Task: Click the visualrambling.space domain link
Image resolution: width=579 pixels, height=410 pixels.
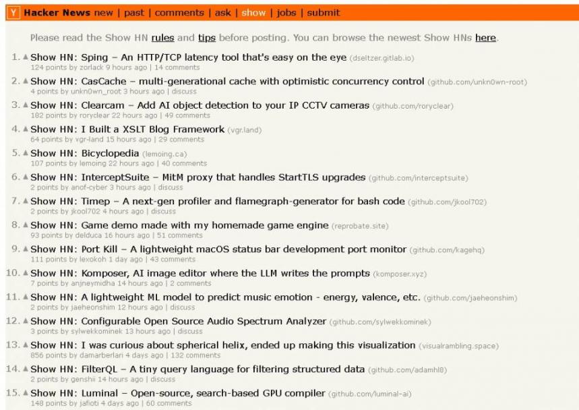Action: [458, 347]
